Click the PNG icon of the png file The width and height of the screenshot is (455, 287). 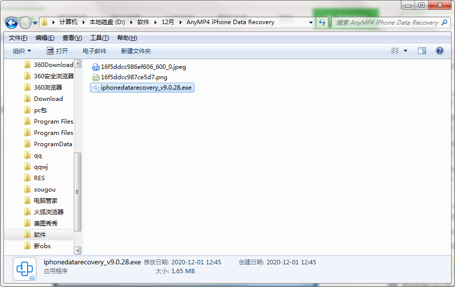(96, 77)
